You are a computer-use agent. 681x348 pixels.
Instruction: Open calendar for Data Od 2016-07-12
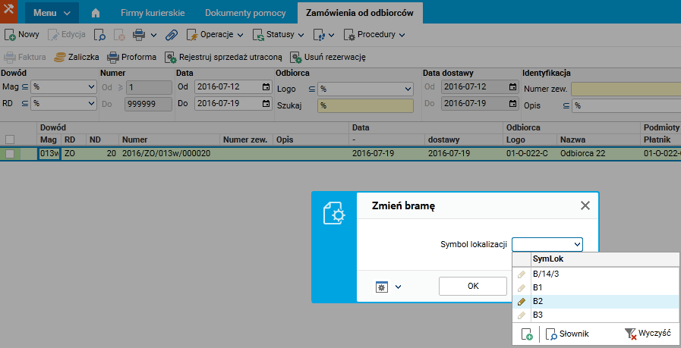[266, 86]
